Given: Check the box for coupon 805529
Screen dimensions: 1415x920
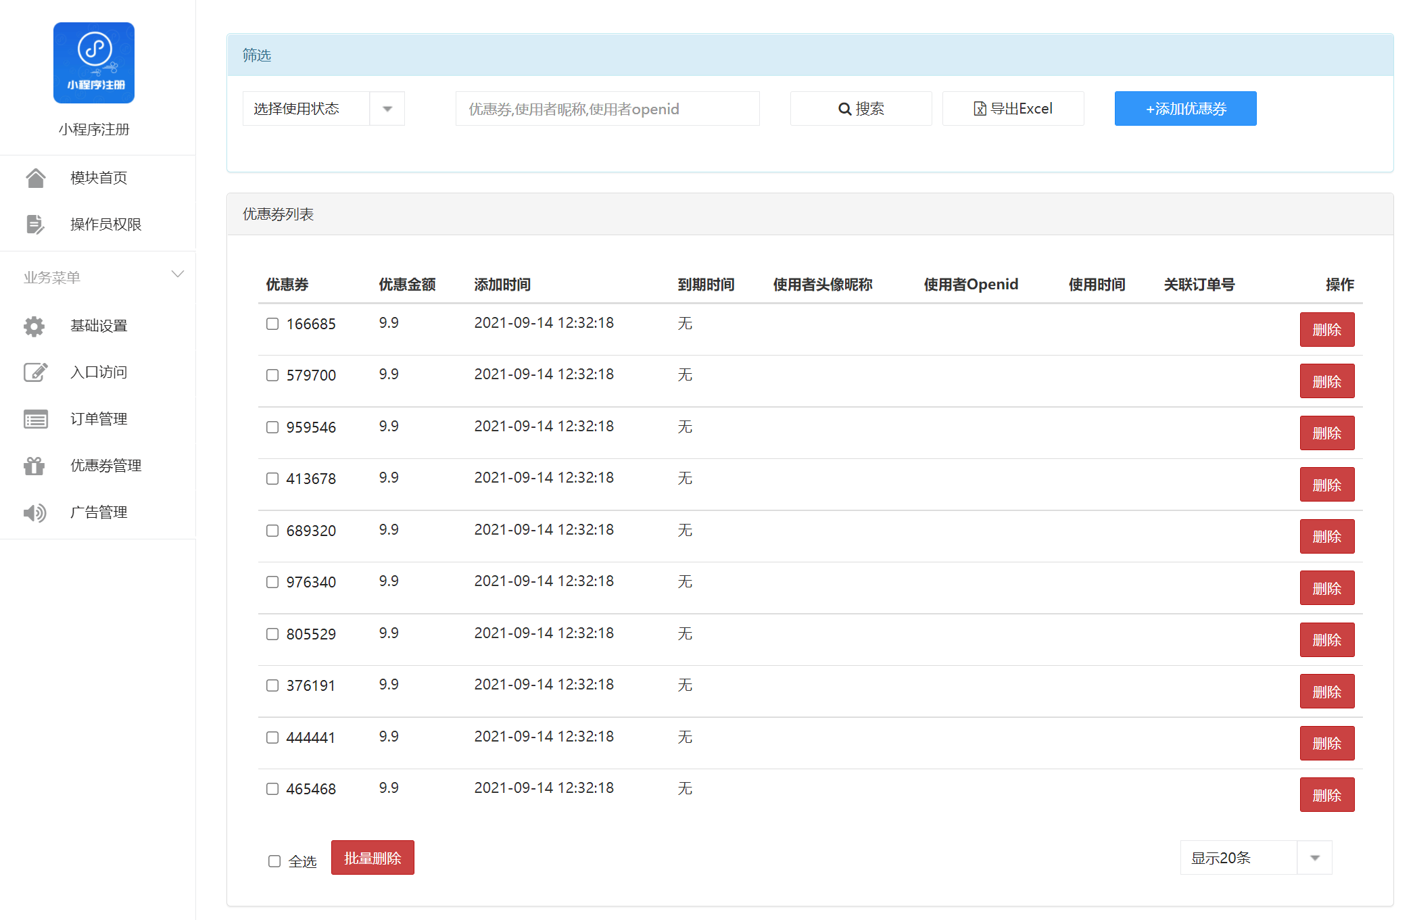Looking at the screenshot, I should 272,634.
